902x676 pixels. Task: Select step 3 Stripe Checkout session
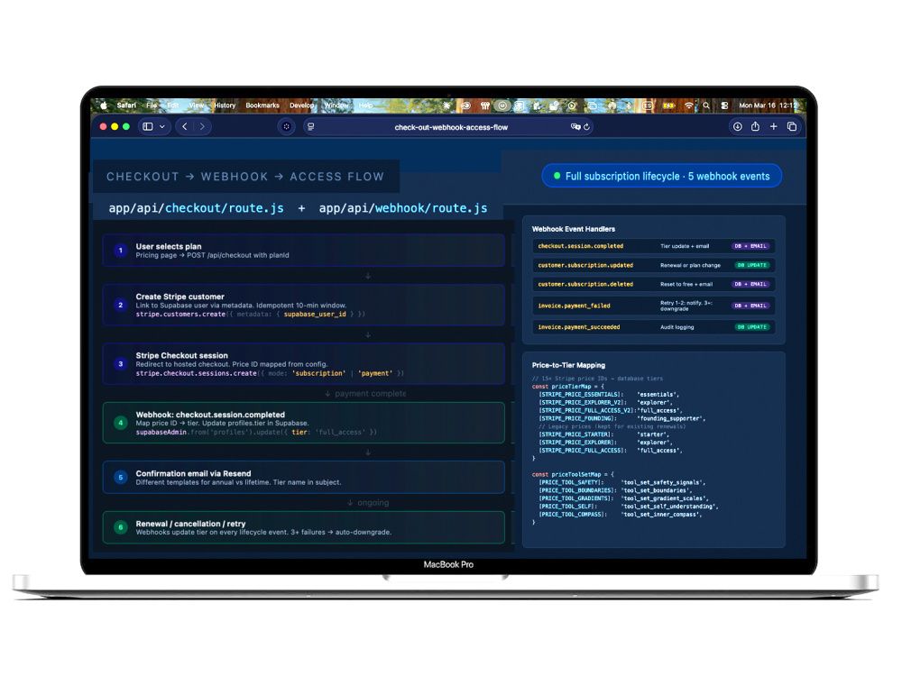[304, 364]
